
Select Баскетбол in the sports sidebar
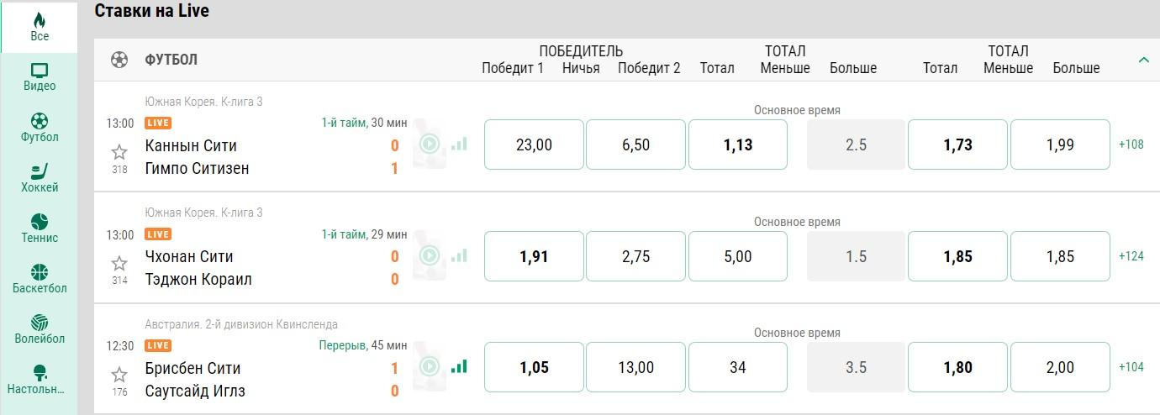coord(40,279)
